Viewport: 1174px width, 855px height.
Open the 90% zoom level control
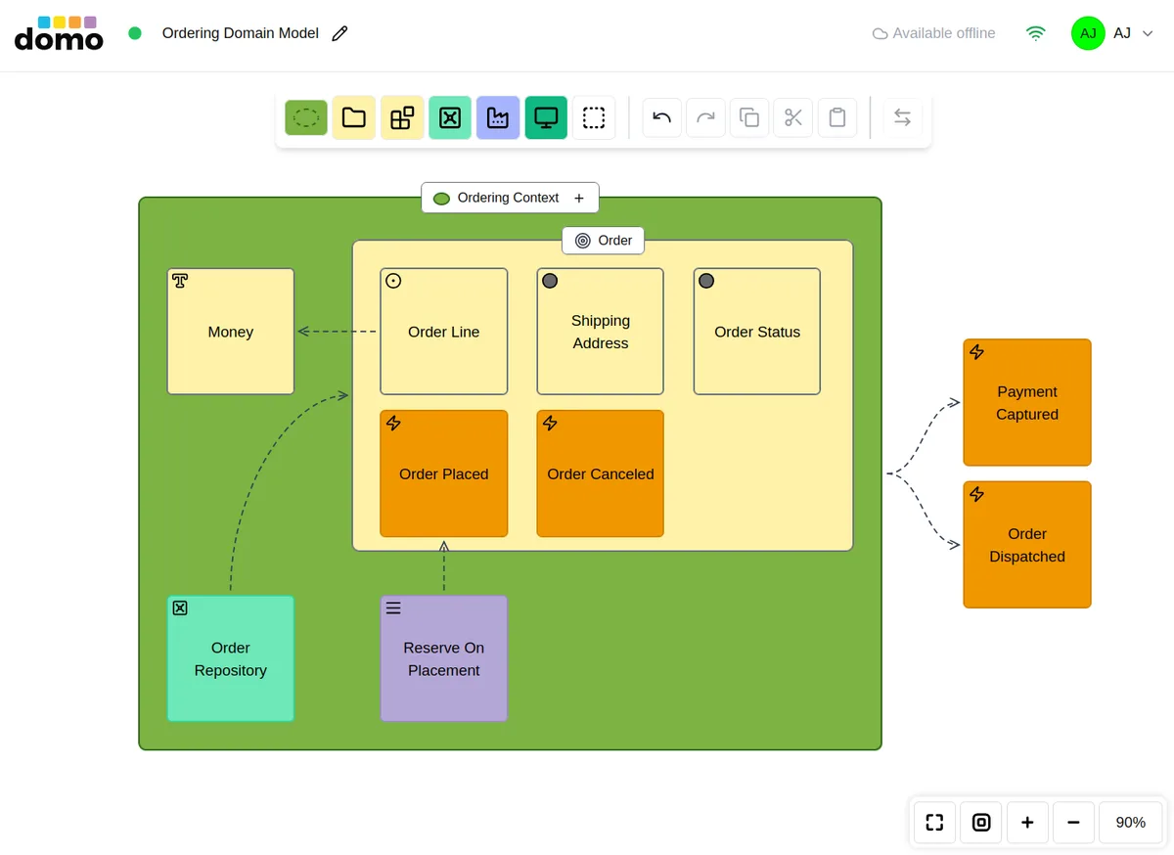tap(1131, 823)
